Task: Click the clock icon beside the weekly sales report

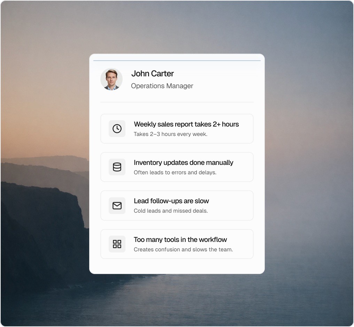Action: [x=117, y=129]
